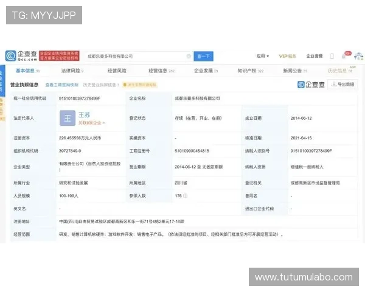The image size is (365, 292).
Task: Select 营业期限 value 2014-06-12 至 无固定期限
Action: click(x=198, y=167)
